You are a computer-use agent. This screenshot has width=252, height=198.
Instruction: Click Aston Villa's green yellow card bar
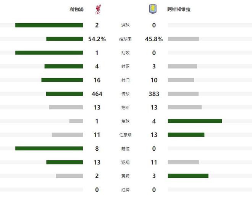click(188, 176)
